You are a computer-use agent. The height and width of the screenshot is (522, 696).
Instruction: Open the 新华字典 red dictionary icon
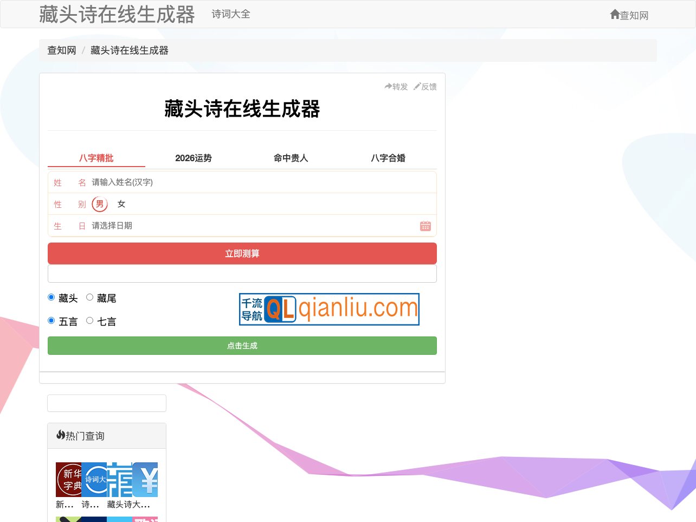click(68, 480)
